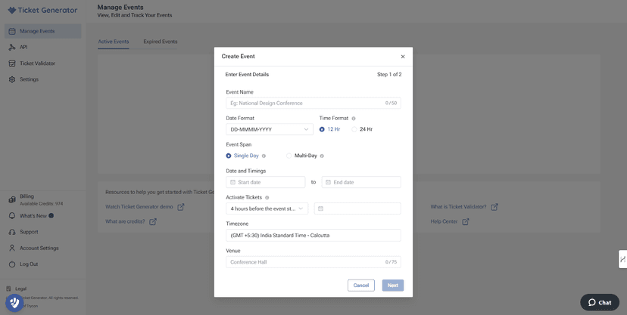Open the Timezone selector
Image resolution: width=627 pixels, height=315 pixels.
[x=313, y=235]
